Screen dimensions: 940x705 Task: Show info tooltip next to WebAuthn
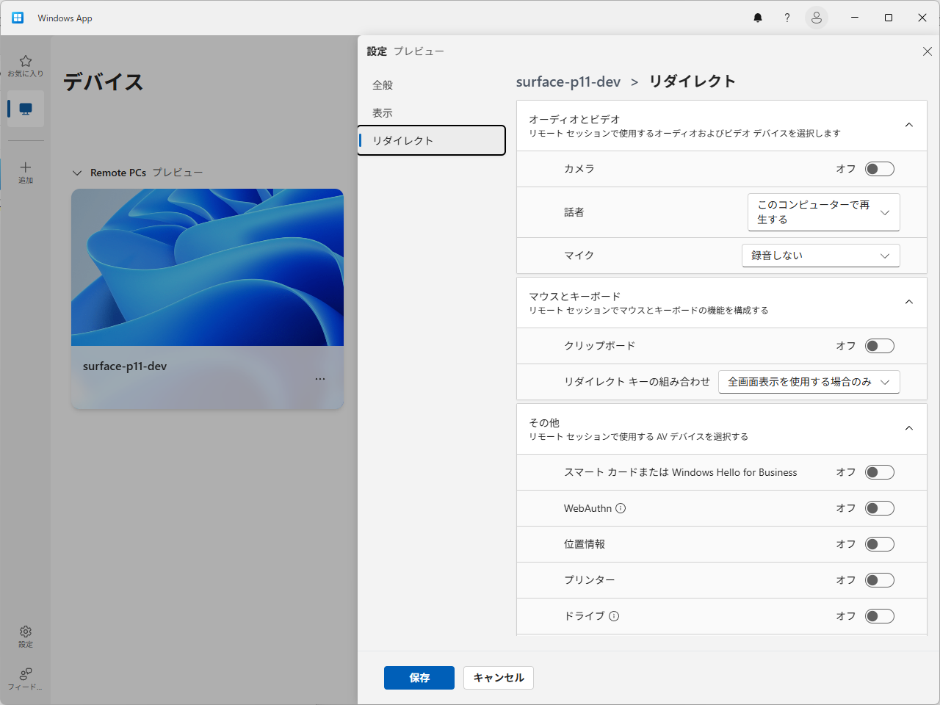pyautogui.click(x=621, y=508)
